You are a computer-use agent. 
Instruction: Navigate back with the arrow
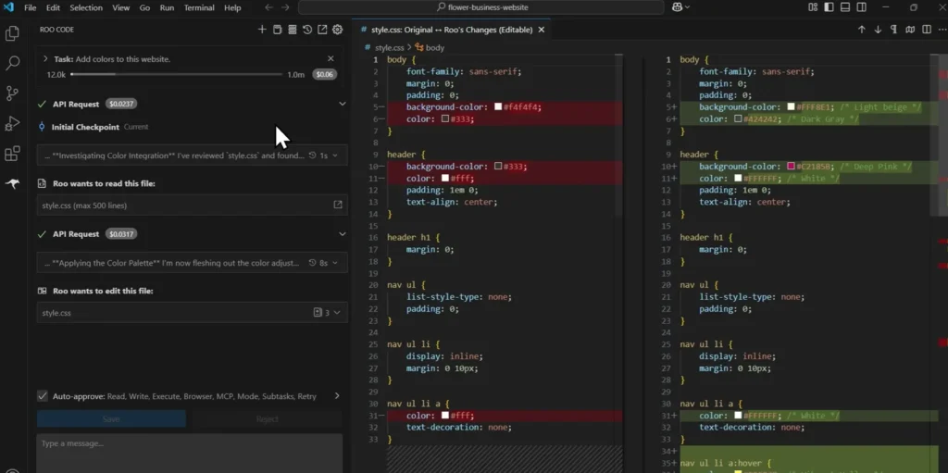pyautogui.click(x=269, y=7)
